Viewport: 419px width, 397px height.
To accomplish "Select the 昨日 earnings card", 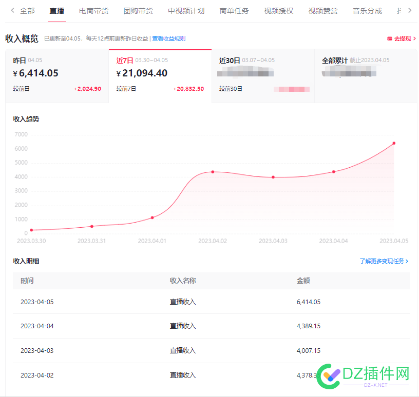I will point(56,75).
